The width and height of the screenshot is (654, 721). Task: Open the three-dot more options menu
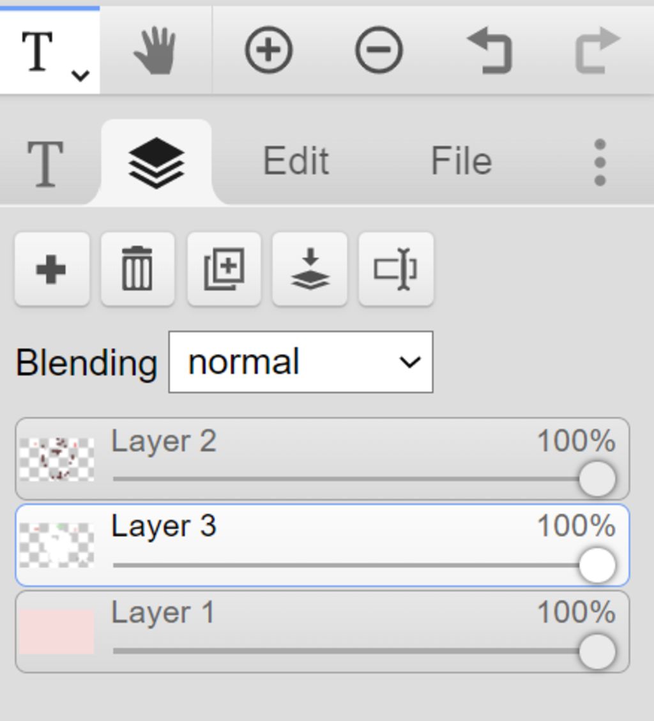point(600,162)
